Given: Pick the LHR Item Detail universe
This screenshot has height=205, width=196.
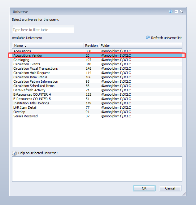Looking at the screenshot, I should 97,107.
